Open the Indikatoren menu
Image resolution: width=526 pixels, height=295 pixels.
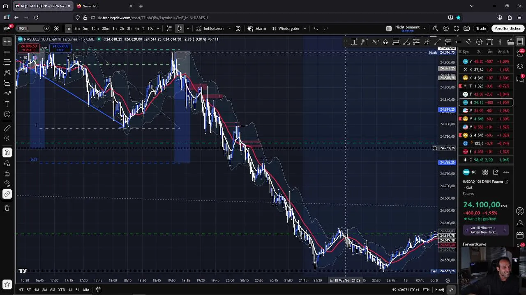(x=210, y=28)
